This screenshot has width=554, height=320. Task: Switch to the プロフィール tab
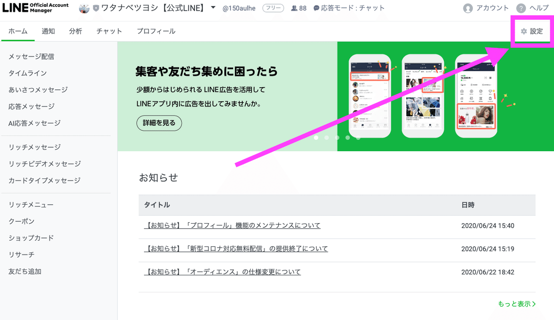pyautogui.click(x=156, y=31)
